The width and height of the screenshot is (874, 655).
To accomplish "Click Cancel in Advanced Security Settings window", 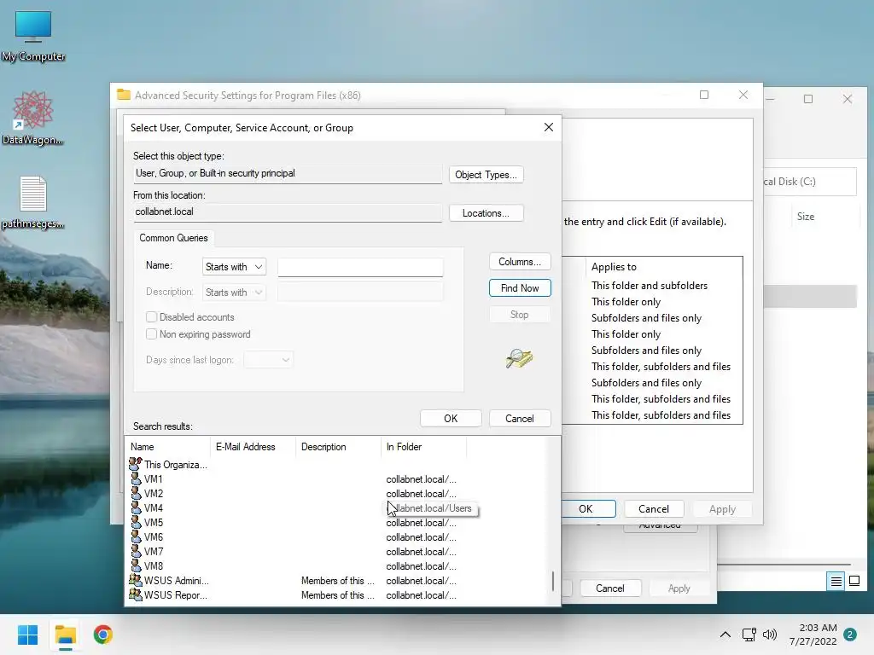I will pos(653,508).
